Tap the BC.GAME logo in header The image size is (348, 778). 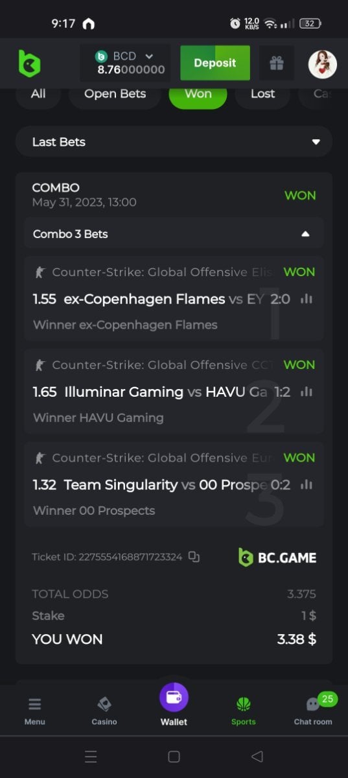pos(29,63)
